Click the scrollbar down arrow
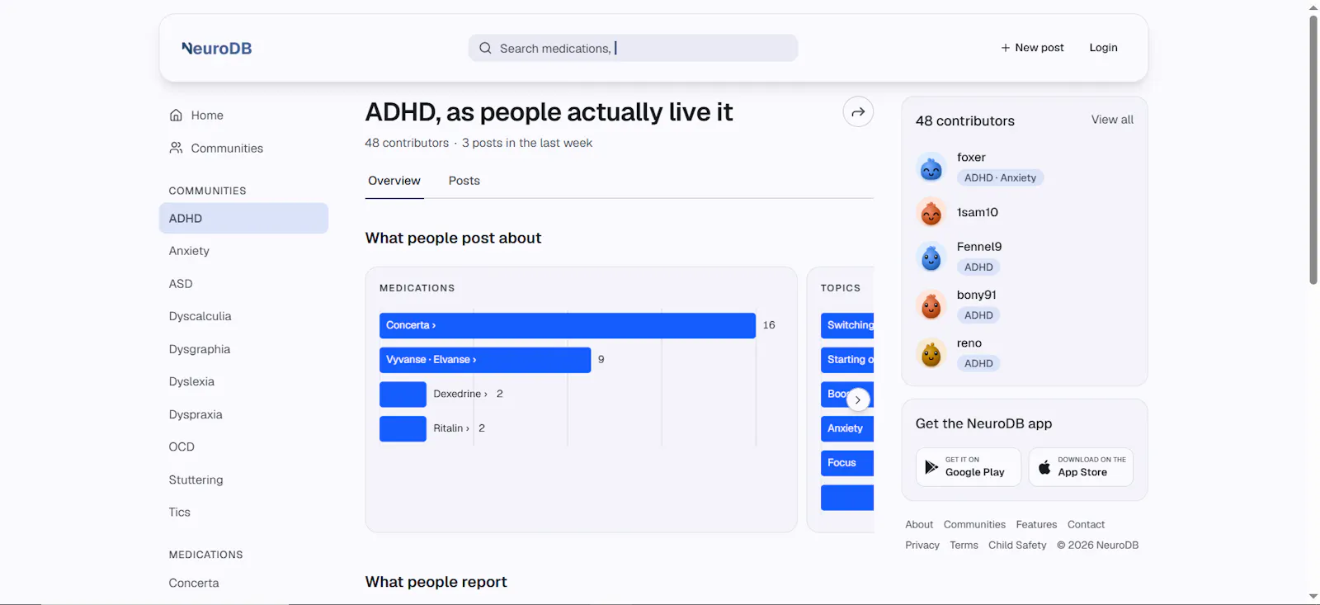The width and height of the screenshot is (1320, 605). pos(1313,597)
